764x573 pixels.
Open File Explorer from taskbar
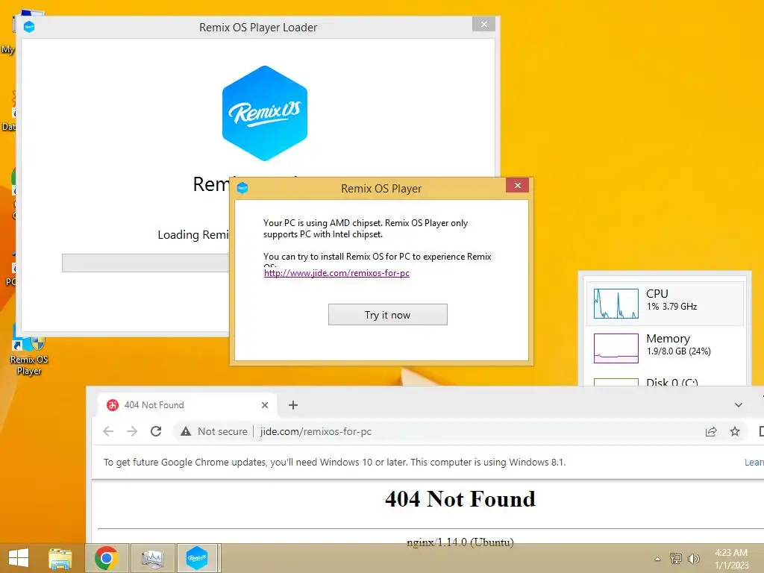coord(60,558)
